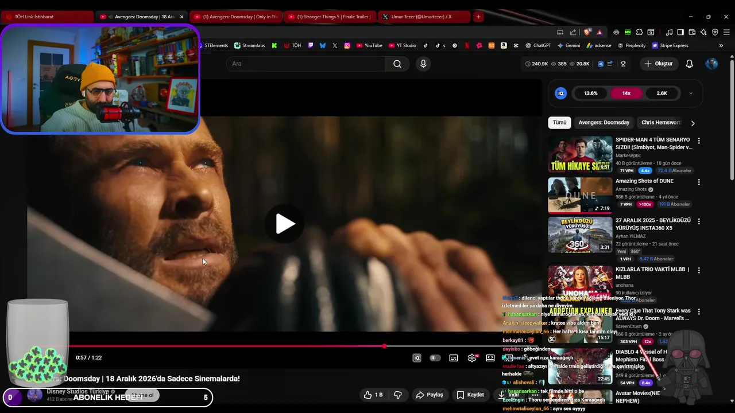This screenshot has height=413, width=735.
Task: Open the Oluştur create menu
Action: pyautogui.click(x=658, y=64)
